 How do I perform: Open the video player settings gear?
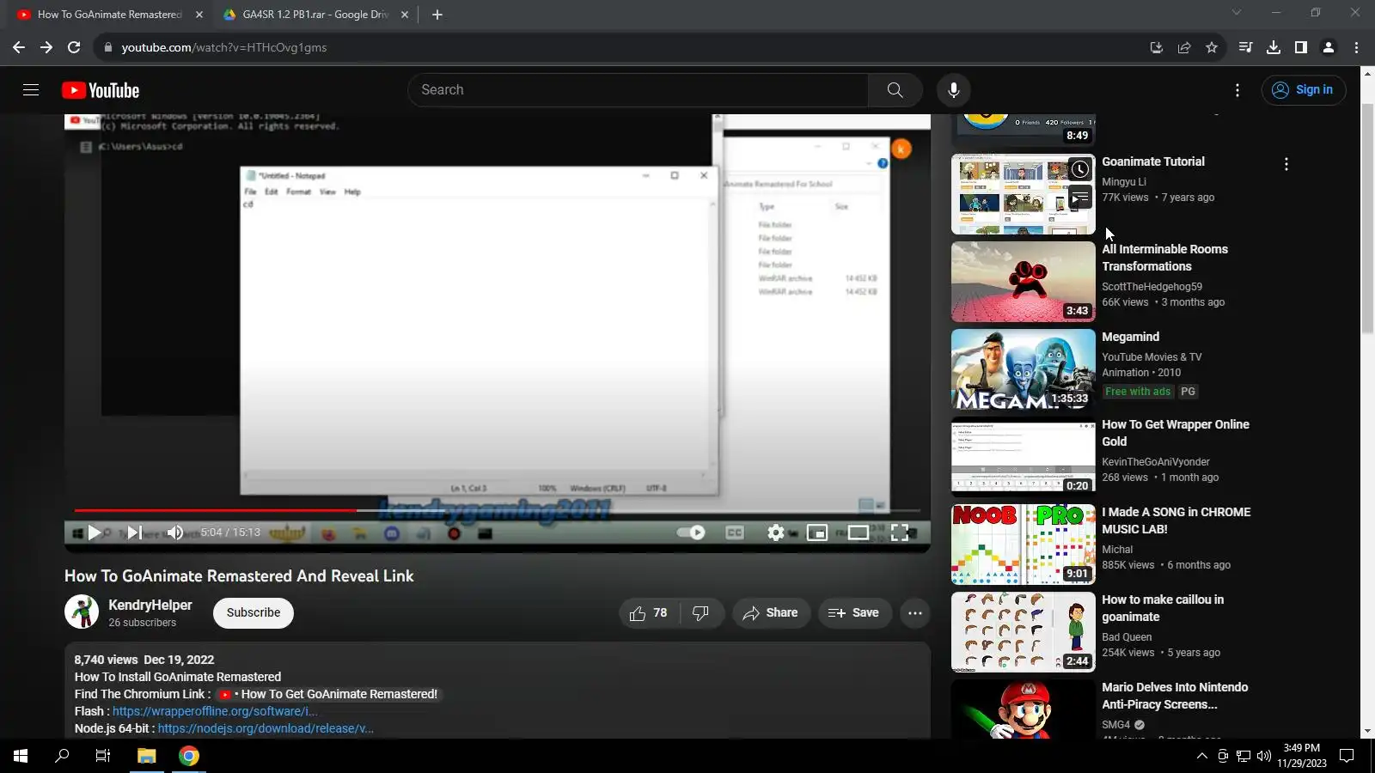[776, 533]
